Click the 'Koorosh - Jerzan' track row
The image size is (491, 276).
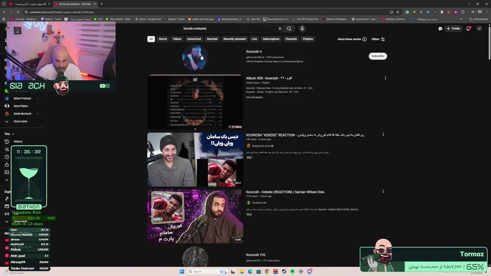[x=272, y=92]
